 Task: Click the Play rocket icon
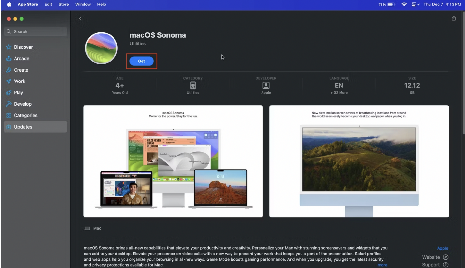[9, 93]
